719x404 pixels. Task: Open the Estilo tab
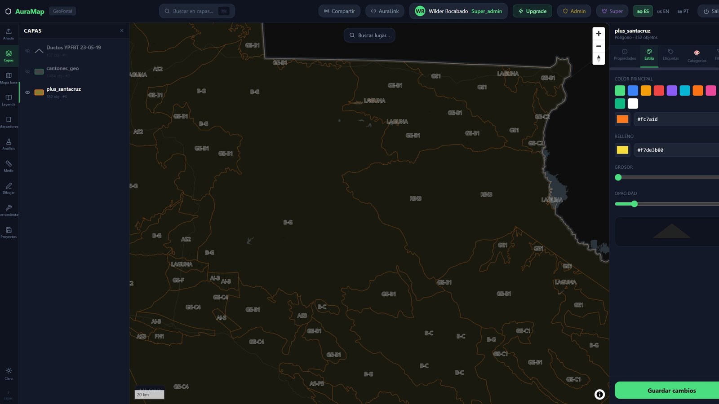point(649,55)
